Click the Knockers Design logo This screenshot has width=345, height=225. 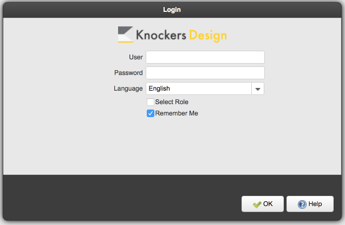[x=172, y=35]
